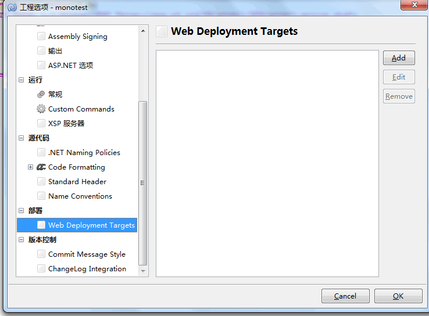Collapse the 运行 section
This screenshot has height=316, width=429.
click(x=21, y=80)
